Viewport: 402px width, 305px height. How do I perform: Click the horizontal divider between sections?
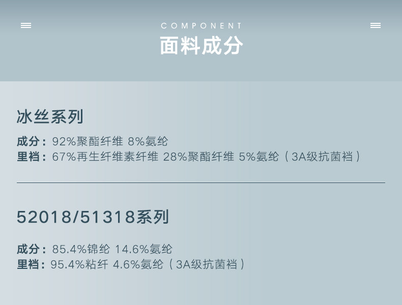[201, 182]
